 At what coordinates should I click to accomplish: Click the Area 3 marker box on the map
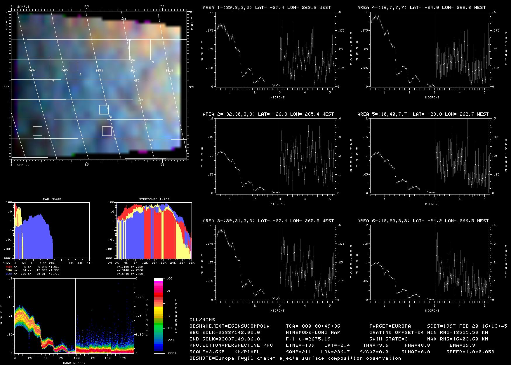[x=107, y=131]
